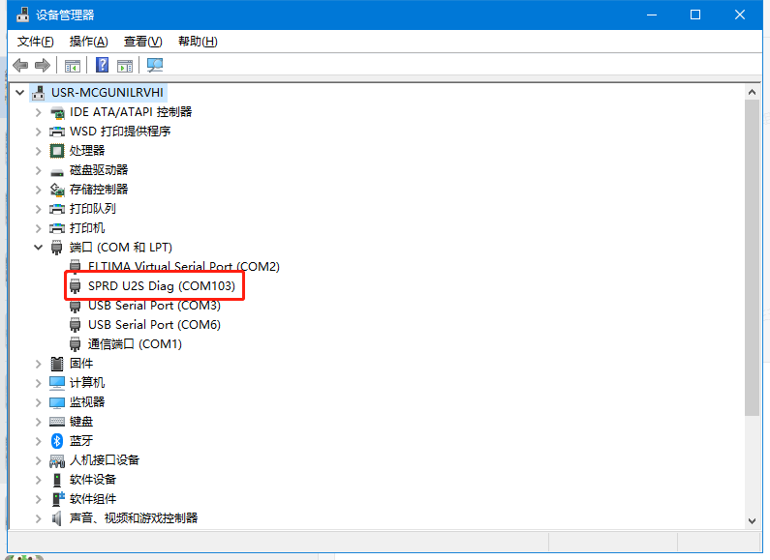770x560 pixels.
Task: Click the IDE ATA/ATAPI controller icon
Action: tap(57, 112)
